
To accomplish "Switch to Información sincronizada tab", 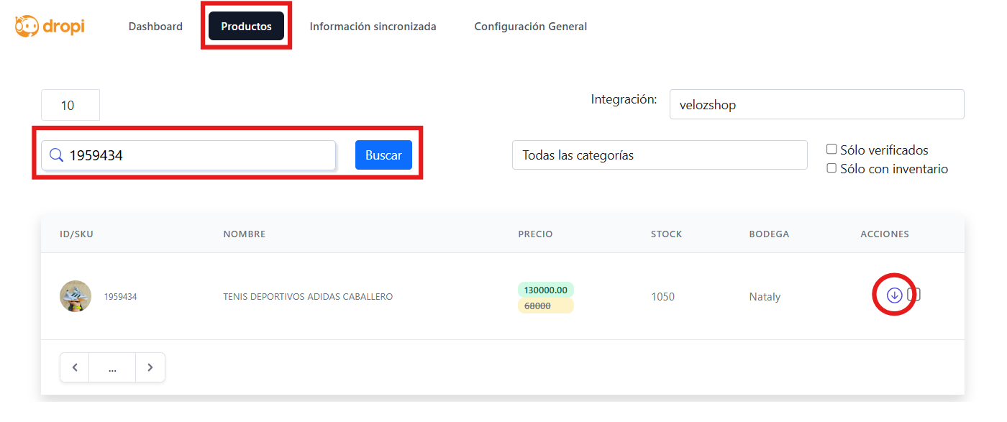I will tap(373, 27).
